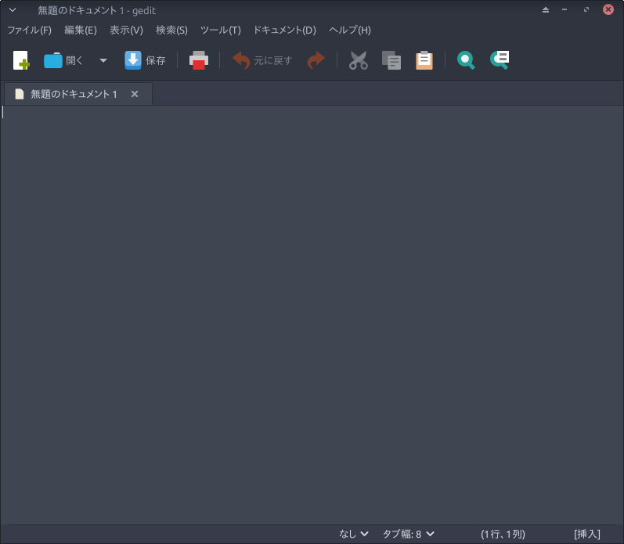This screenshot has width=624, height=544.
Task: Click inside the empty text editing area
Action: point(312,315)
